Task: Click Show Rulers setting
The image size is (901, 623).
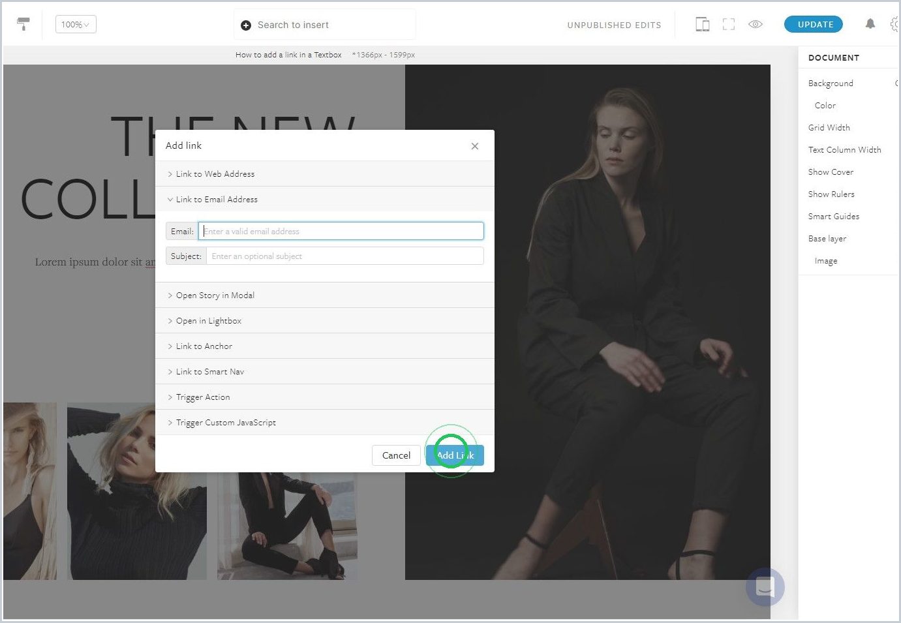Action: (x=831, y=194)
